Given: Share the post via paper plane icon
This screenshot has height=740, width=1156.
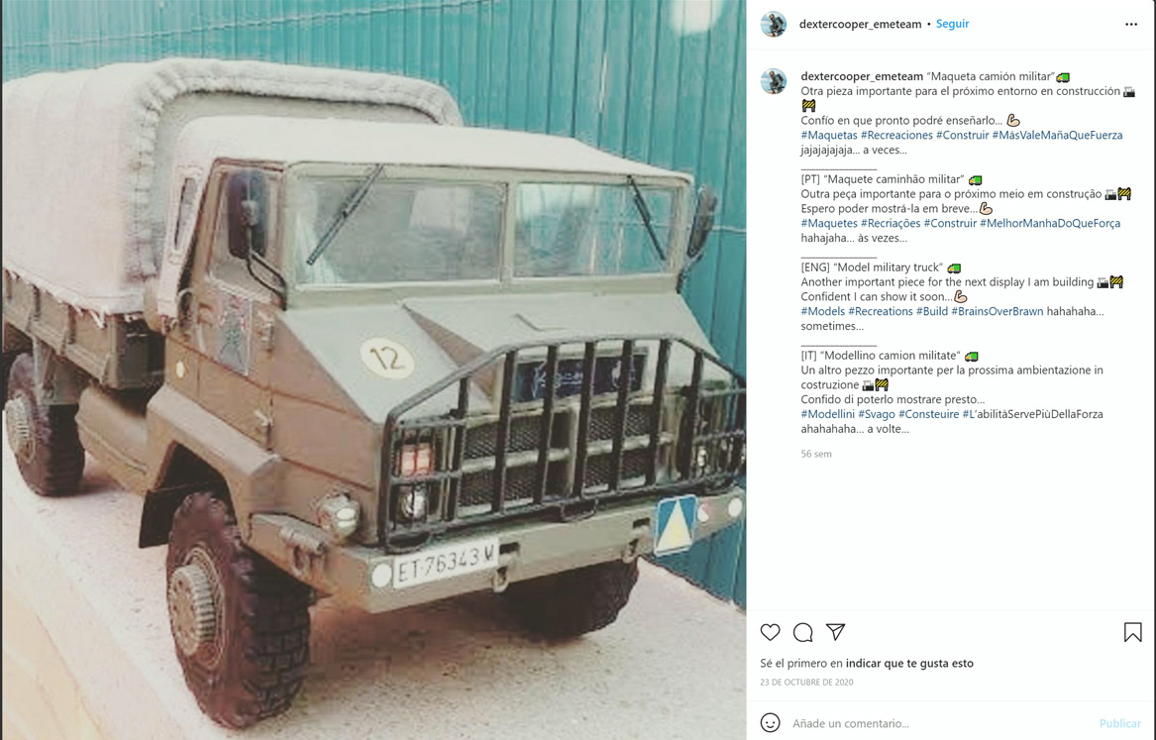Looking at the screenshot, I should [835, 632].
